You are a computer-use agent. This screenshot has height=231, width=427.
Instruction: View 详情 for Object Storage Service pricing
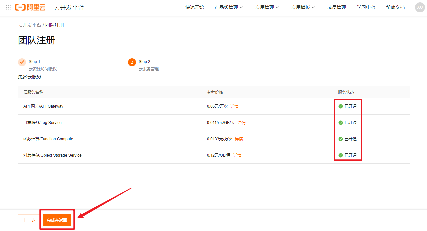tap(237, 155)
